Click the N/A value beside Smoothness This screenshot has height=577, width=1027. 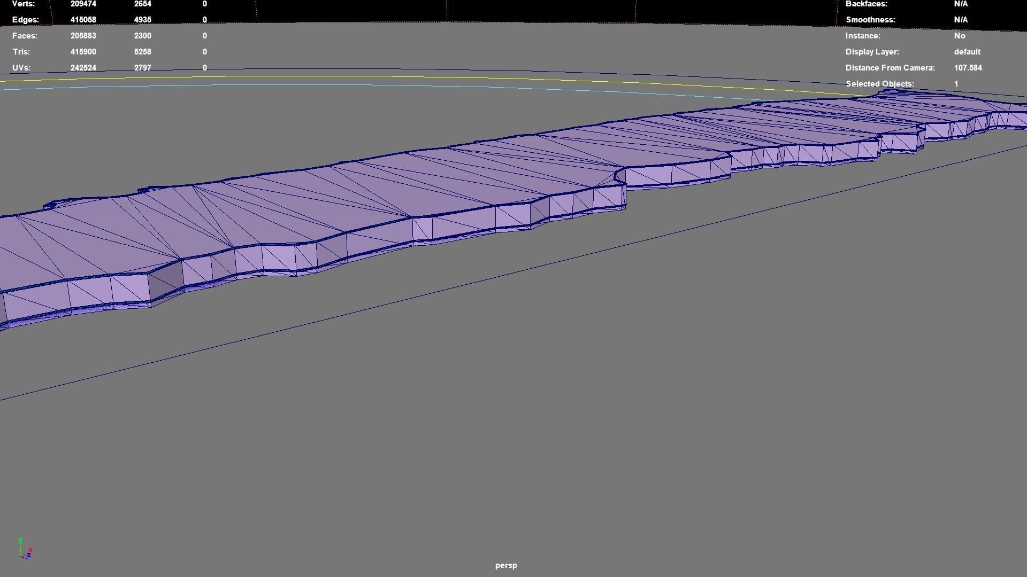(x=961, y=20)
